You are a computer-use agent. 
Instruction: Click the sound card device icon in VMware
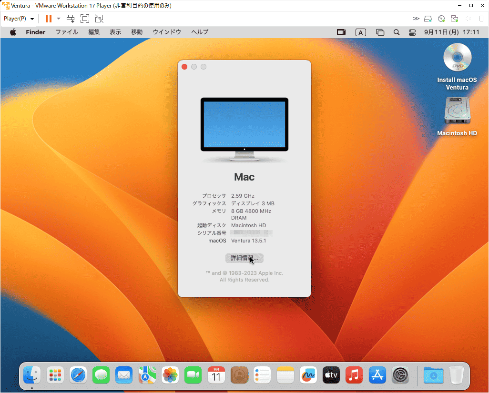click(468, 19)
